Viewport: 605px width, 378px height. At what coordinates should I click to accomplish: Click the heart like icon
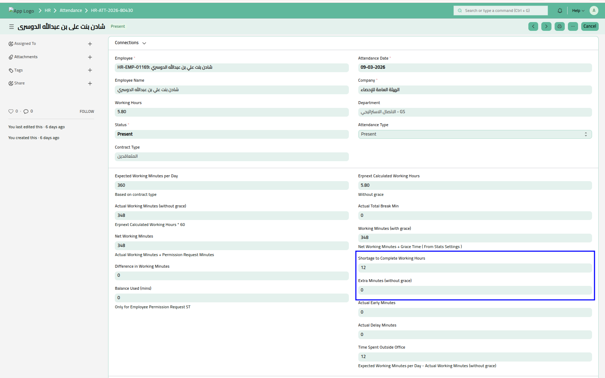(x=11, y=111)
